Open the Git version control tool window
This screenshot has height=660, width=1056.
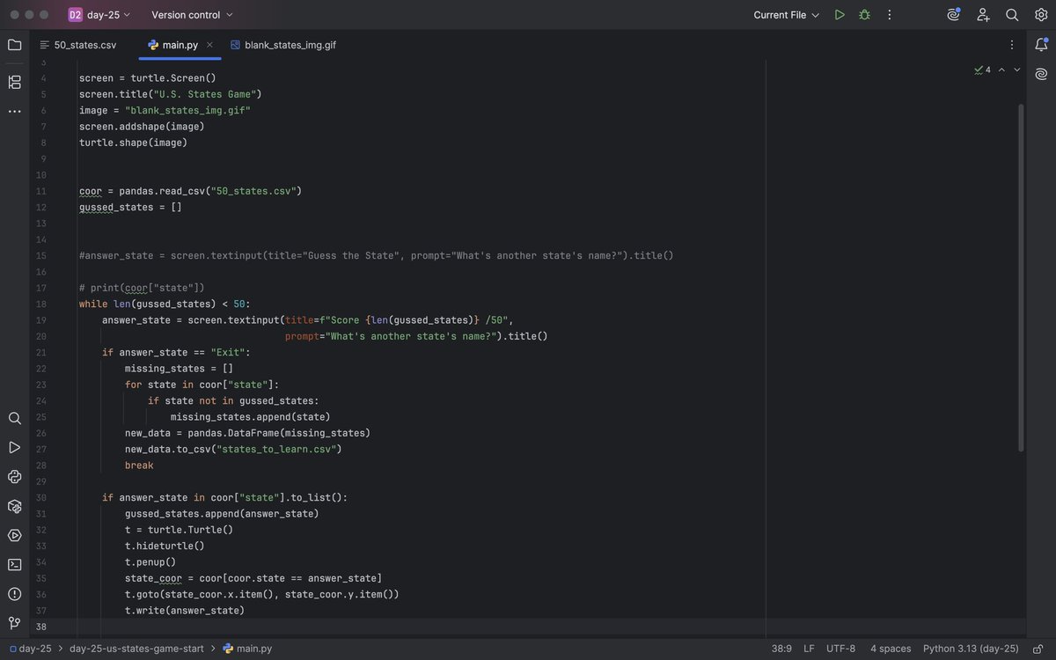pos(14,622)
